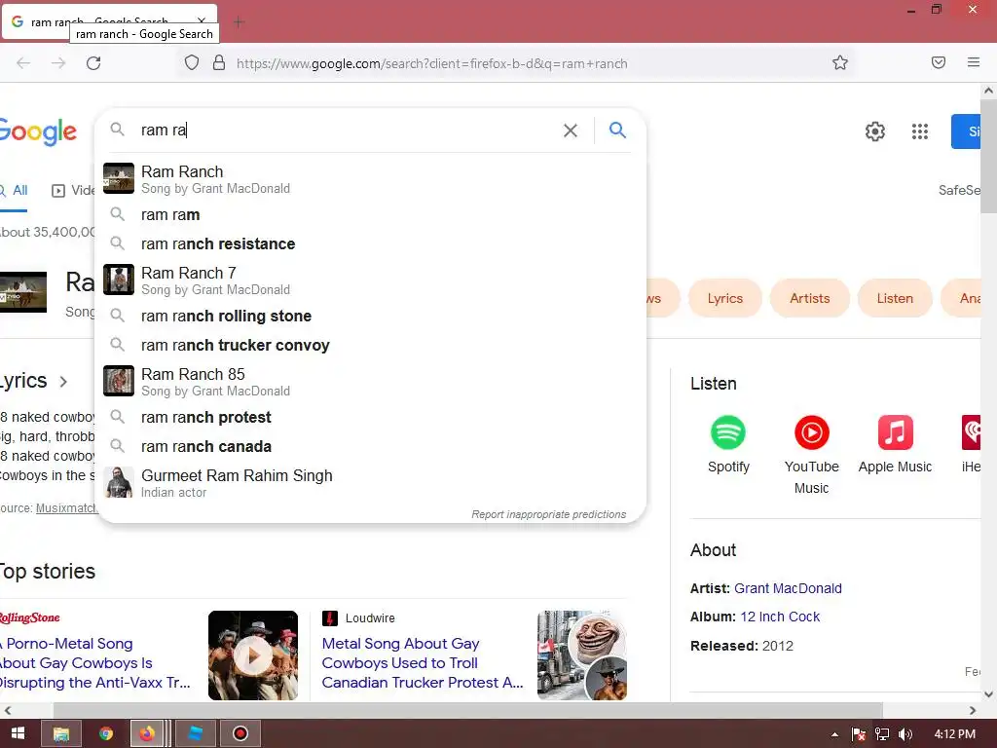Save page to Pocket
997x748 pixels.
[x=939, y=62]
